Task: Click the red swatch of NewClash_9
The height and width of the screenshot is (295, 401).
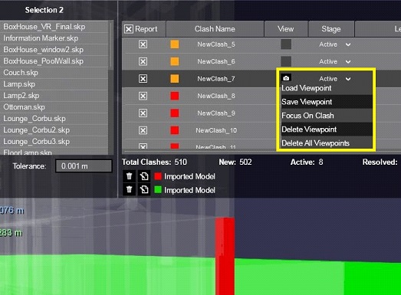Action: (175, 113)
